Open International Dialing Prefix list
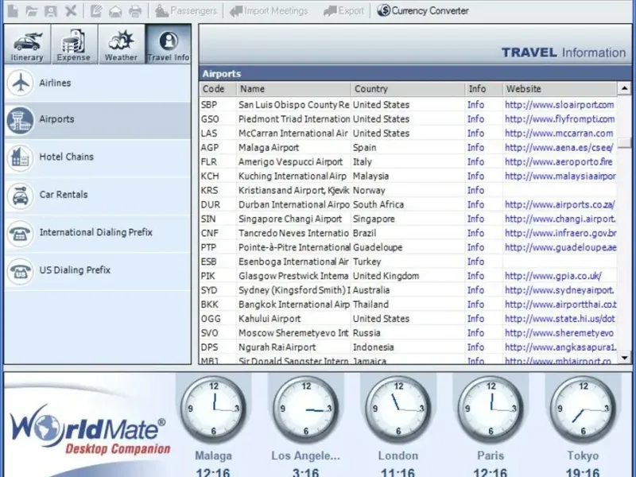The height and width of the screenshot is (477, 636). point(20,233)
